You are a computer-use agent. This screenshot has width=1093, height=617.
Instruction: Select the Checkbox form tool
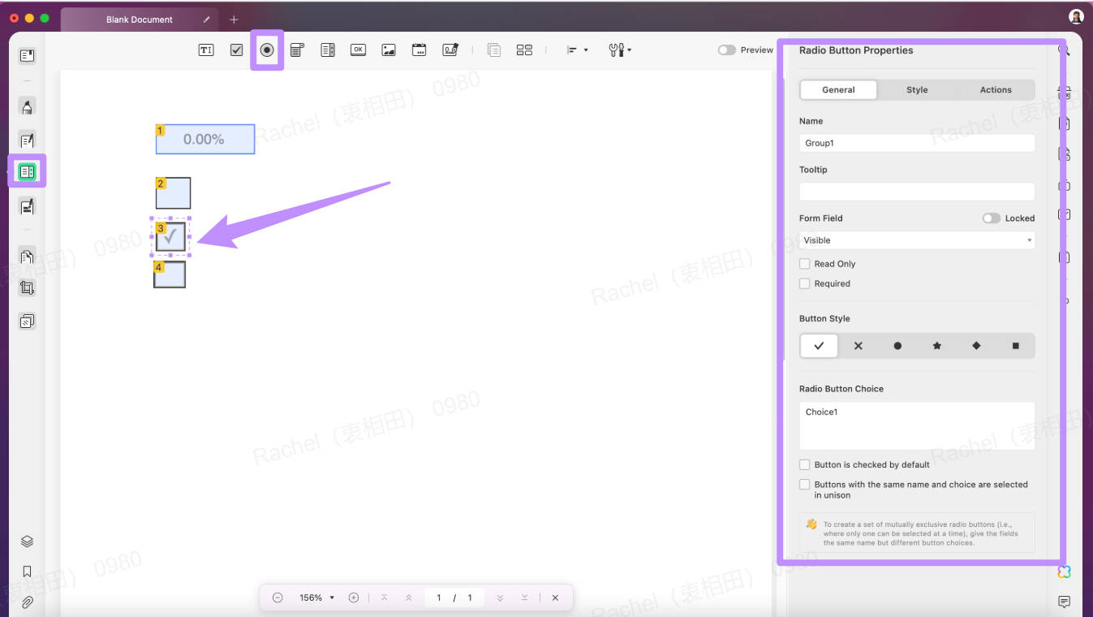tap(236, 50)
